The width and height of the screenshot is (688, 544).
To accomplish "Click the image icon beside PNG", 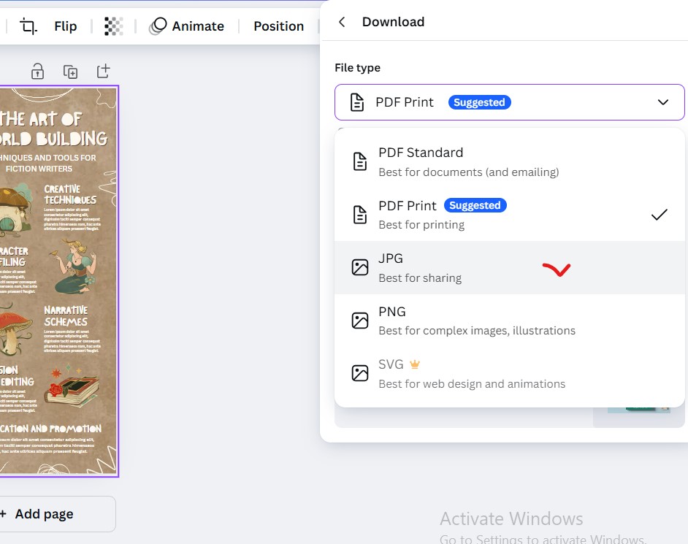I will point(360,321).
